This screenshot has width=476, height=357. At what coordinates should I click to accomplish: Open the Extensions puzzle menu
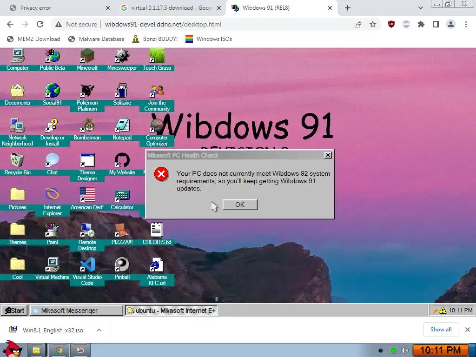point(421,24)
